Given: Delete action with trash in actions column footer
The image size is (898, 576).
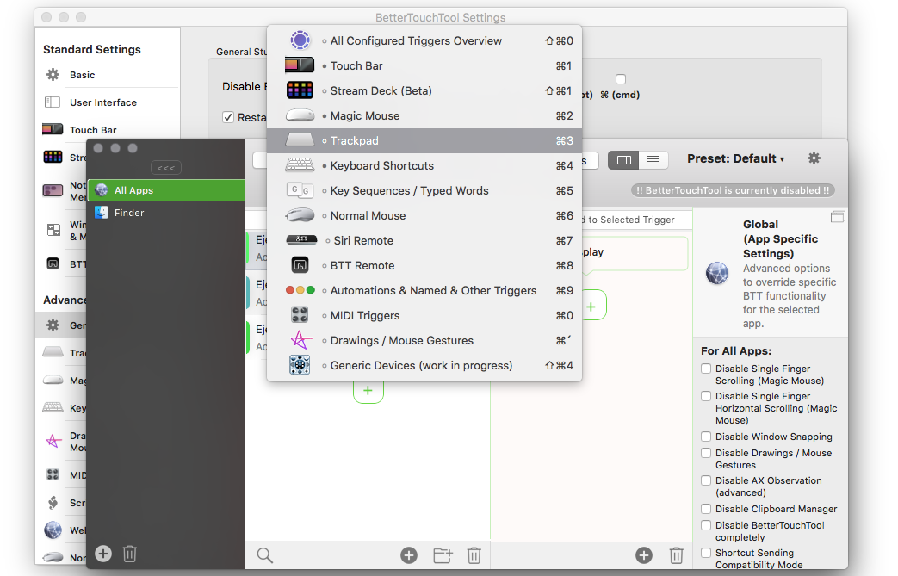Looking at the screenshot, I should (677, 555).
